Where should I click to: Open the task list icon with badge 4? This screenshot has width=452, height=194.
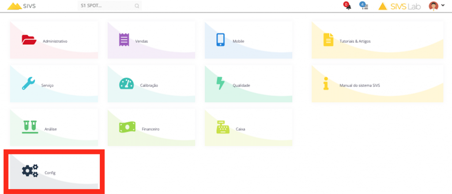coord(365,6)
